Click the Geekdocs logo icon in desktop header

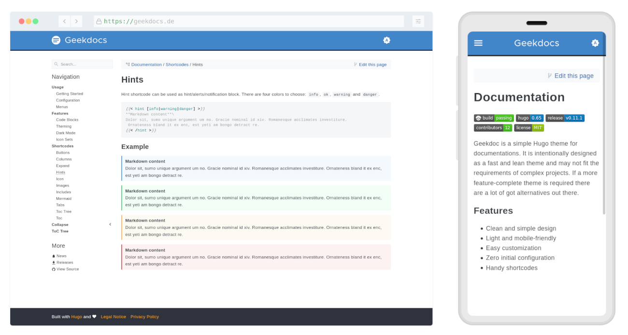(56, 40)
